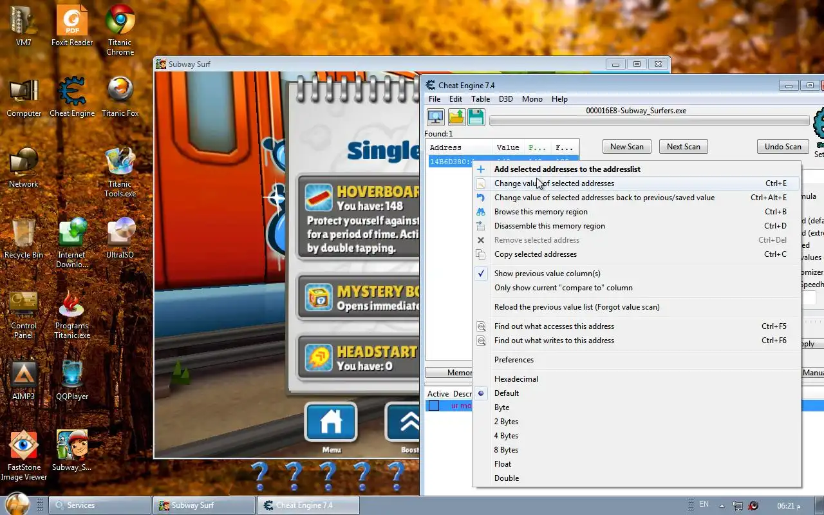Select 4 Bytes display type
824x515 pixels.
[x=637, y=436]
